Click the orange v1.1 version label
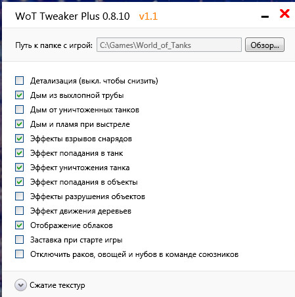Screen dimensions: 295x297 coord(148,16)
